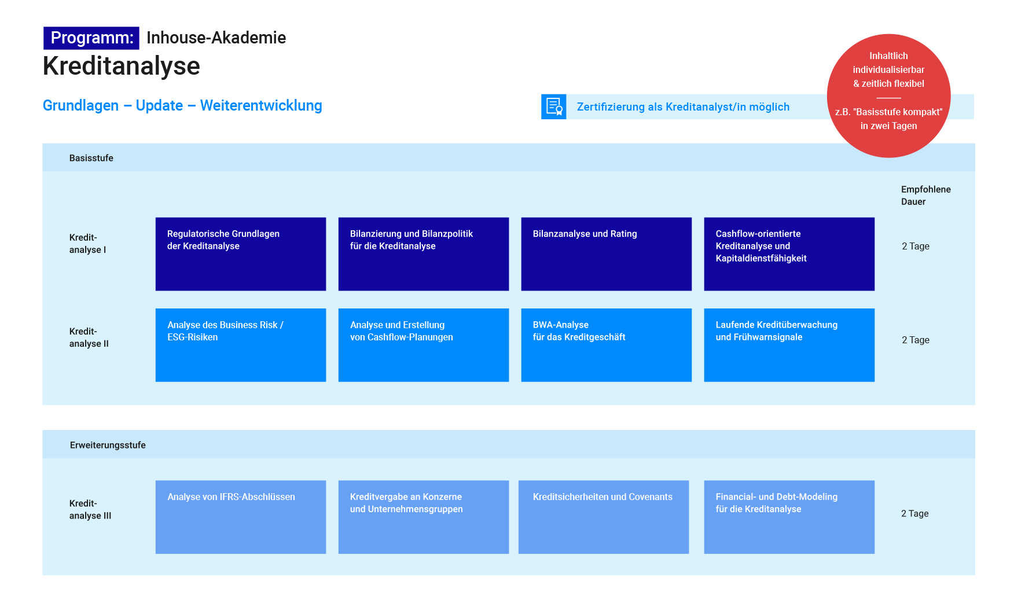Click the 'Kreditanalyse III' row label
The width and height of the screenshot is (1014, 606).
click(x=90, y=509)
